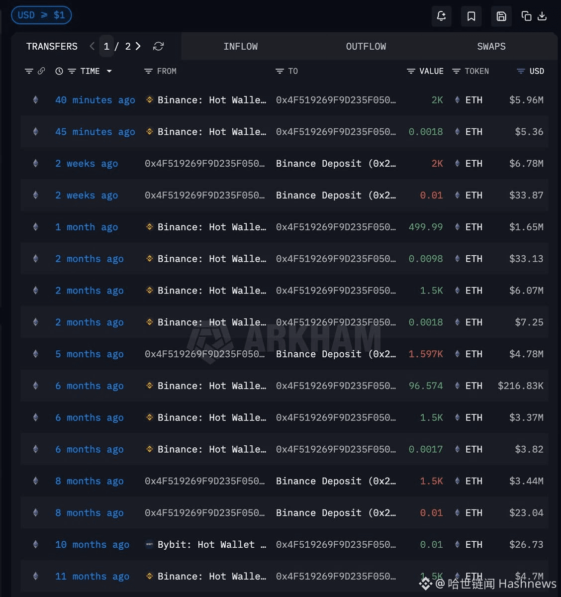Click the $3.37M USD amount
This screenshot has width=561, height=597.
pos(526,417)
